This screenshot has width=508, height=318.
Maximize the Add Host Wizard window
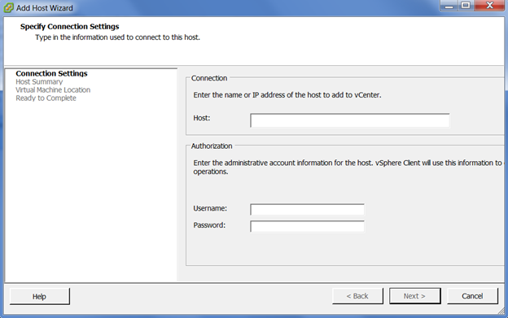(x=466, y=6)
